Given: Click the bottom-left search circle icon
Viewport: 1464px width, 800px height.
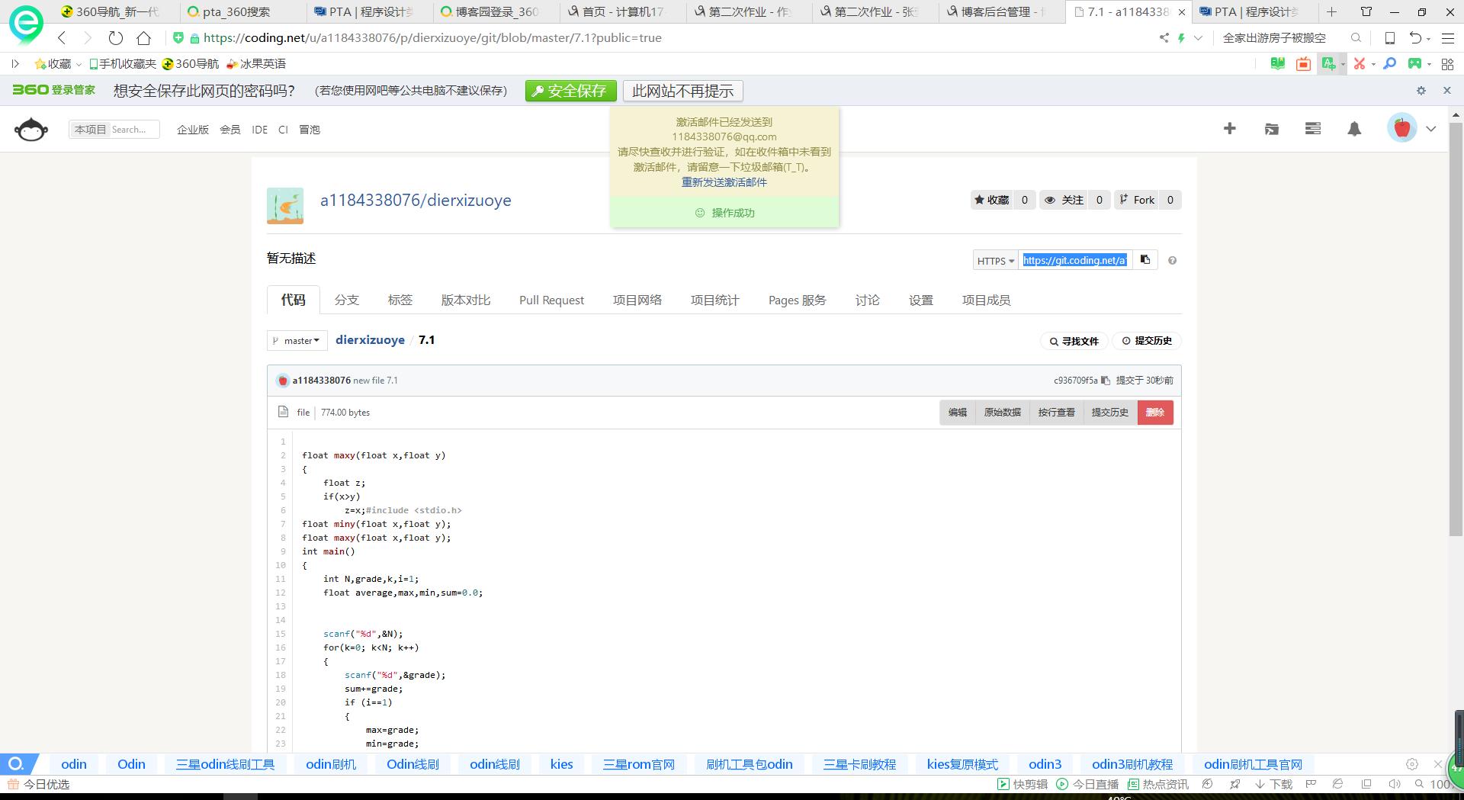Looking at the screenshot, I should [16, 764].
